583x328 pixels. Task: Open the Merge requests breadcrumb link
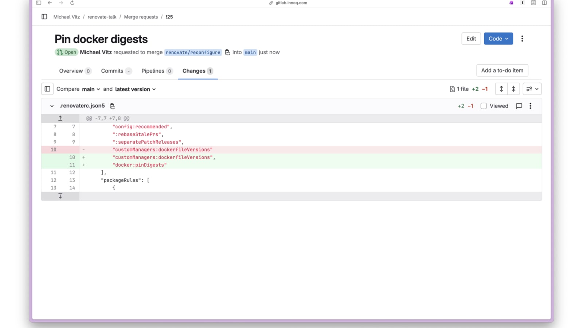[141, 17]
